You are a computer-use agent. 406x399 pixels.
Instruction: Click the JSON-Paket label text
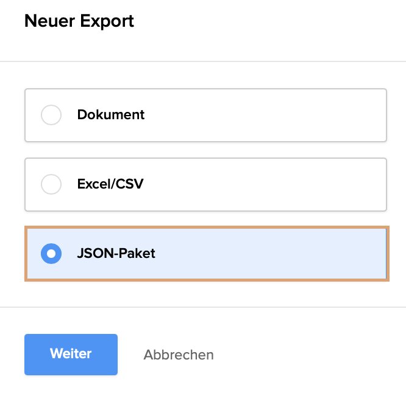tap(116, 254)
